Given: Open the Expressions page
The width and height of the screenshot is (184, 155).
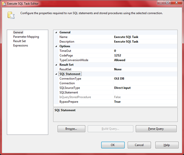Looking at the screenshot, I should (x=20, y=46).
